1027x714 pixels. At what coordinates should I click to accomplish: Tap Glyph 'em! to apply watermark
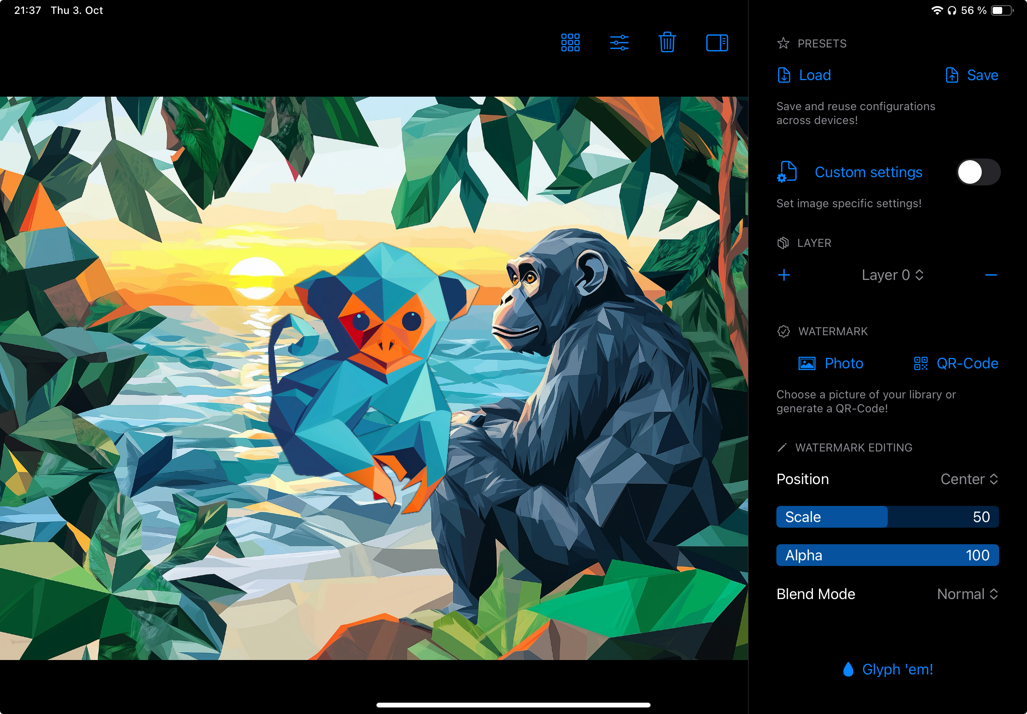888,669
